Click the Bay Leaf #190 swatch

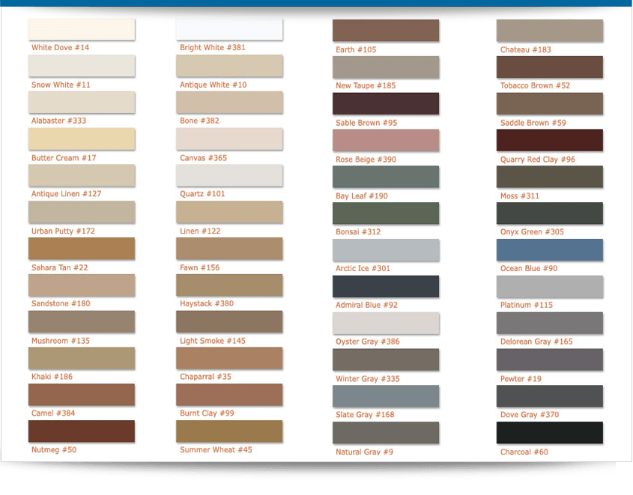pos(386,177)
